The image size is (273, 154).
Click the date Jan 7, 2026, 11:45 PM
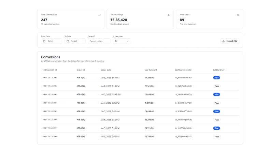point(111,94)
